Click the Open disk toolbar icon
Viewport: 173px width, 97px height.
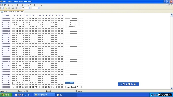point(16,8)
